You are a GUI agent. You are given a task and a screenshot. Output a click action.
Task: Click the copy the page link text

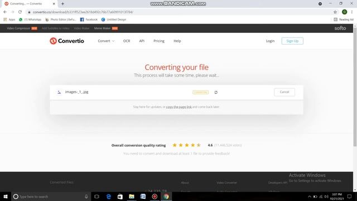(178, 107)
